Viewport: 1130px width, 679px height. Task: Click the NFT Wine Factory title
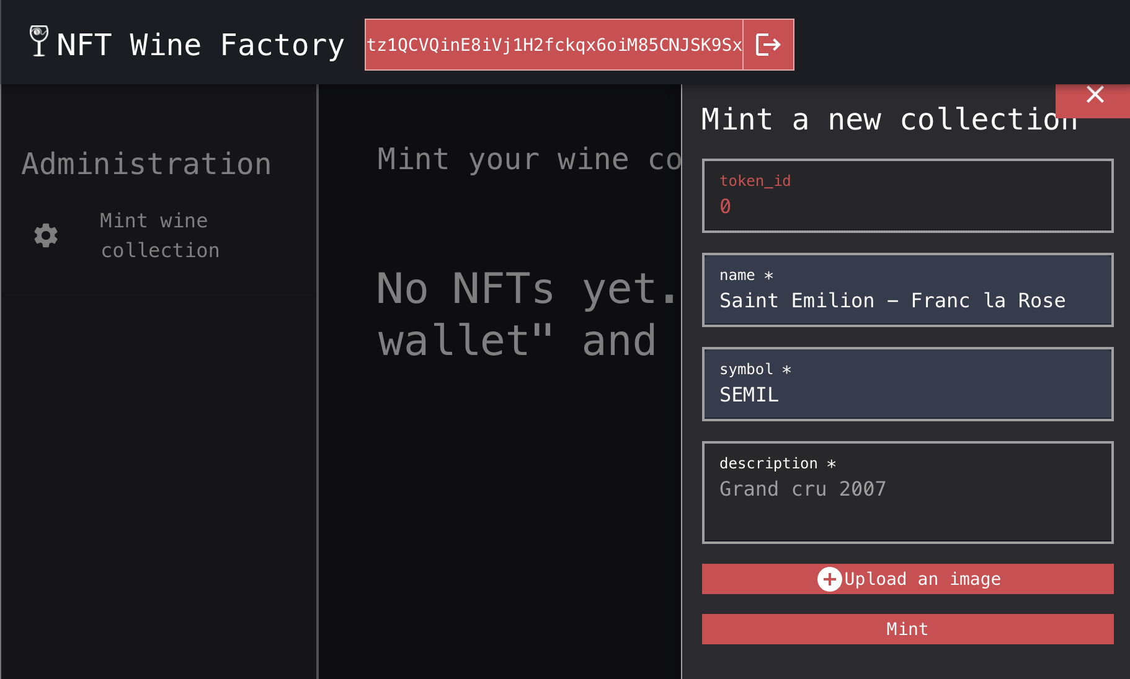pyautogui.click(x=200, y=45)
